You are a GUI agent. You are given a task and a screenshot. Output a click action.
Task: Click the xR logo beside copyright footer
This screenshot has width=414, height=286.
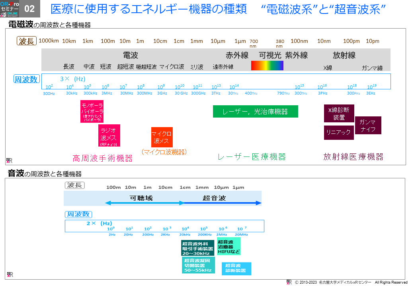pyautogui.click(x=289, y=282)
